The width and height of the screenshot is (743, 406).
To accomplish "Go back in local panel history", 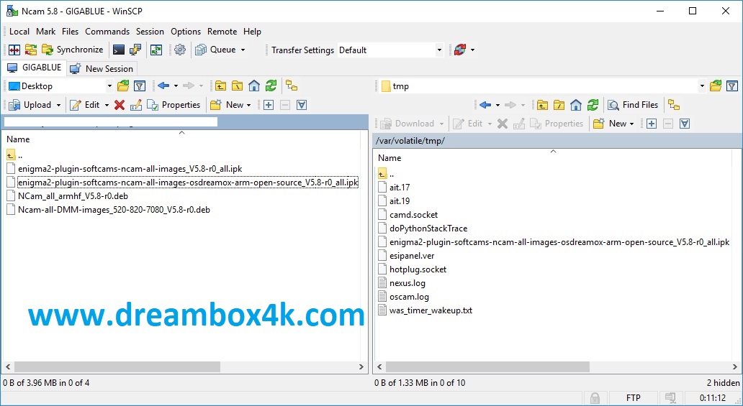I will [x=164, y=86].
